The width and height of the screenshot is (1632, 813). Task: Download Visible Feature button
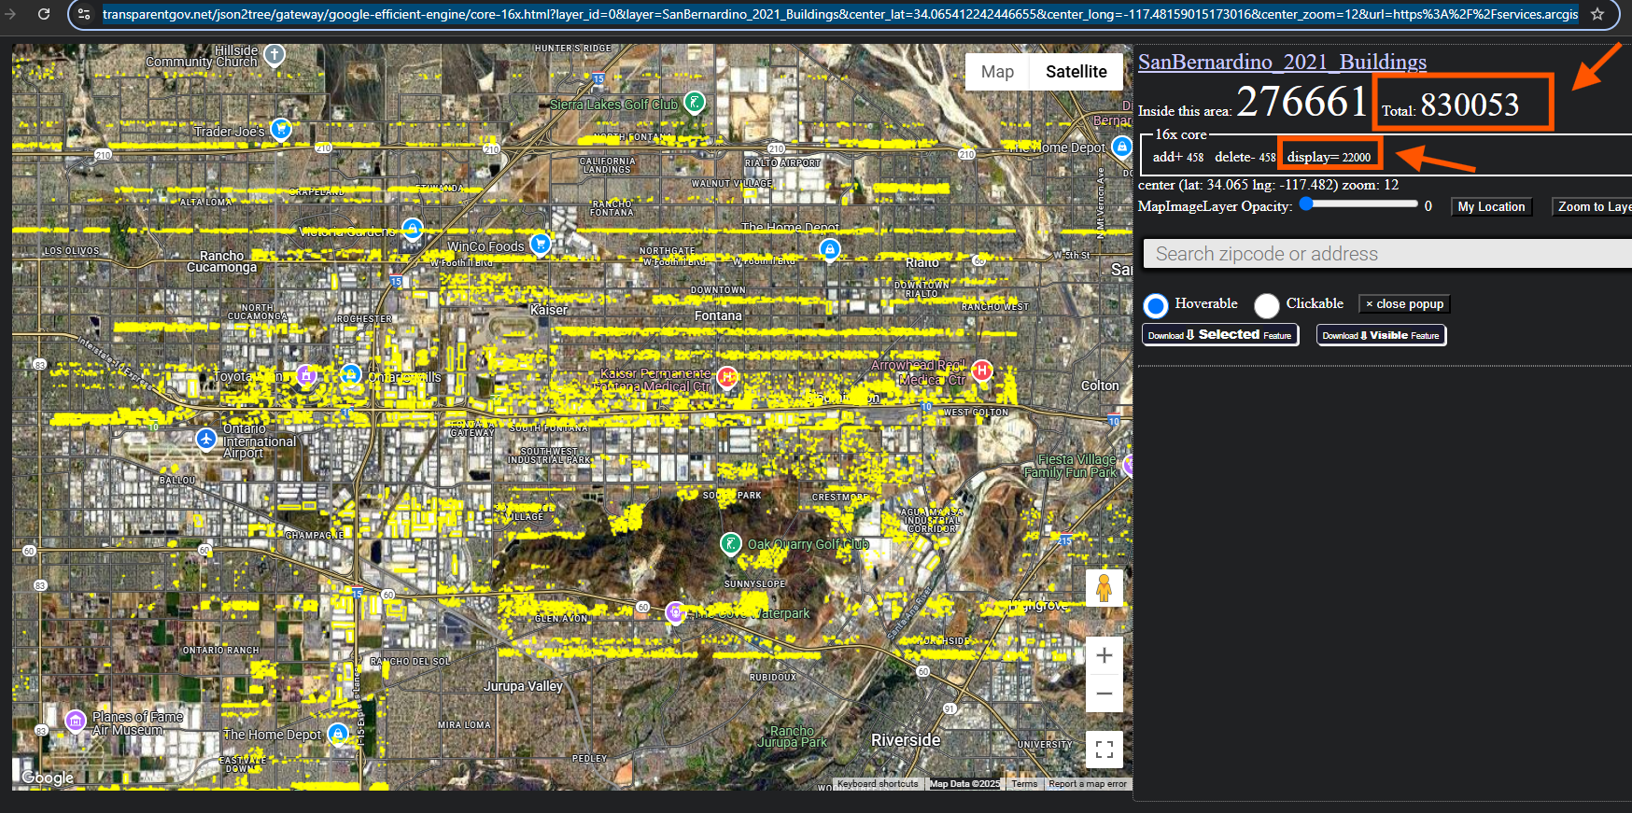(1381, 335)
